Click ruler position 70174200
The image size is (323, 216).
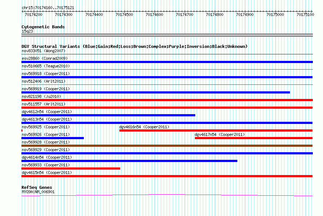click(34, 14)
